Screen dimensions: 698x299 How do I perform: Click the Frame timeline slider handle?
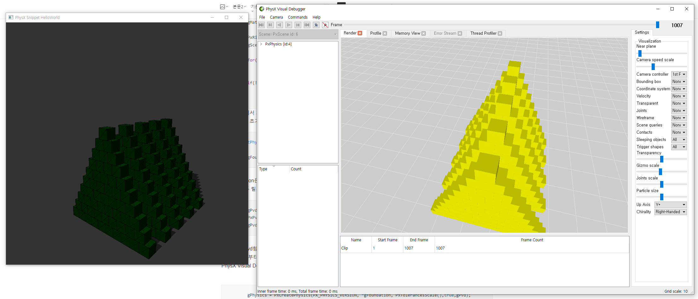point(658,25)
